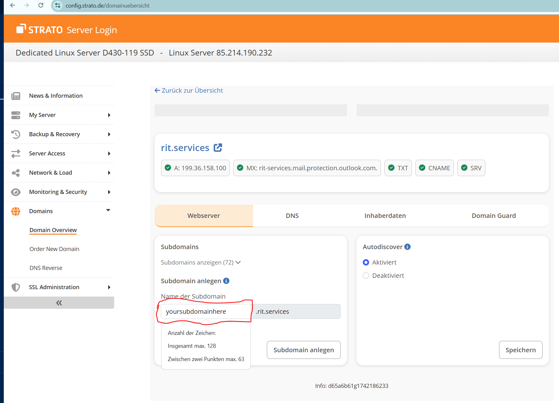Click the Backup & Recovery clock icon
The width and height of the screenshot is (559, 403).
[x=16, y=134]
